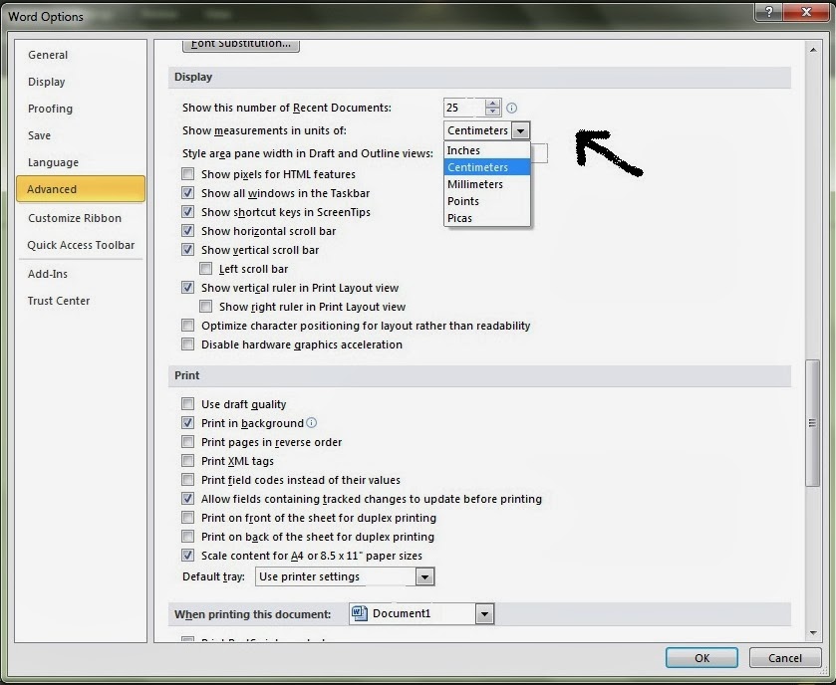
Task: Choose Millimeters in the units list
Action: coord(487,184)
